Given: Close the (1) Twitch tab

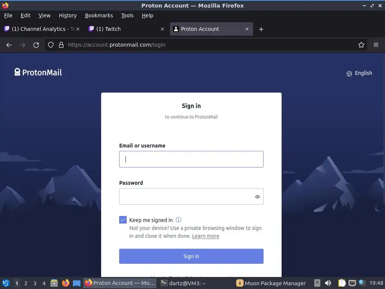Looking at the screenshot, I should pos(162,29).
